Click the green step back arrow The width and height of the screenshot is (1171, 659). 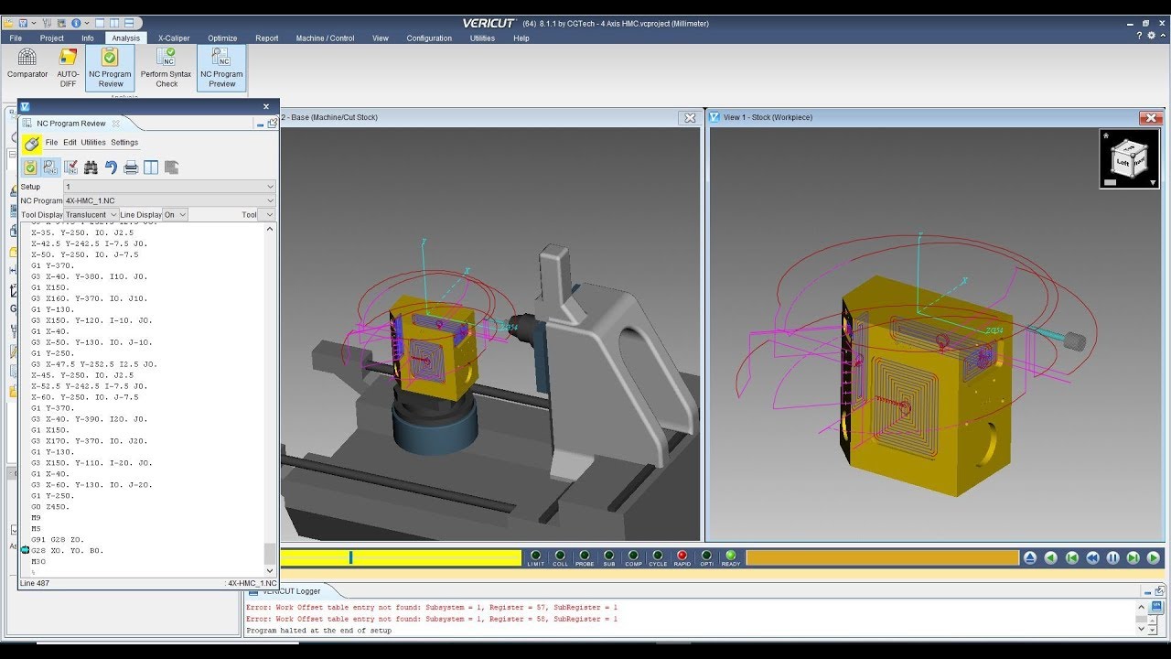(x=1051, y=557)
